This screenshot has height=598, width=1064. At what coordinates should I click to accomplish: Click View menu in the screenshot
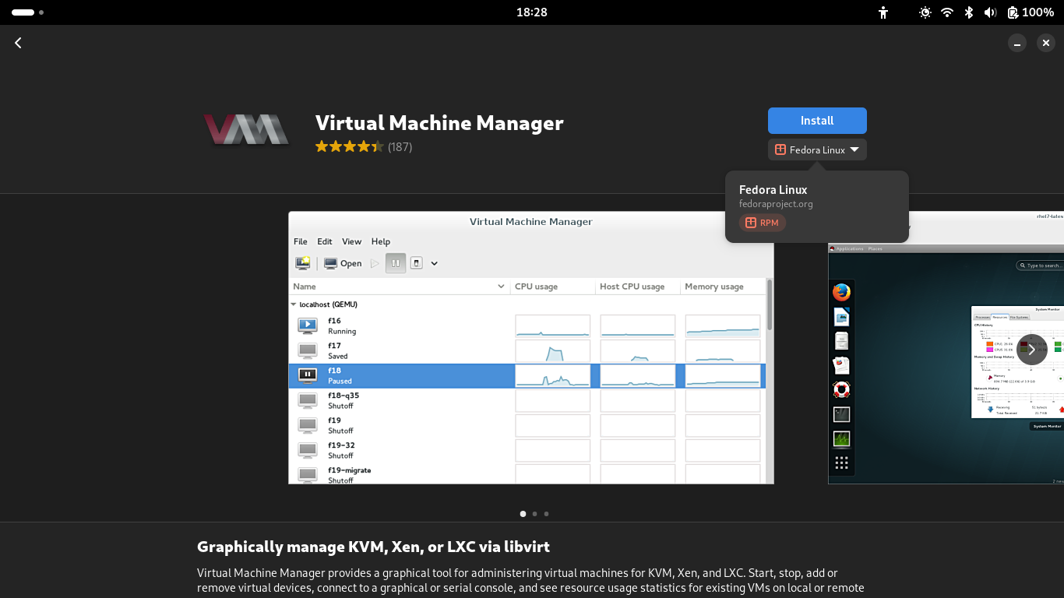click(x=352, y=241)
